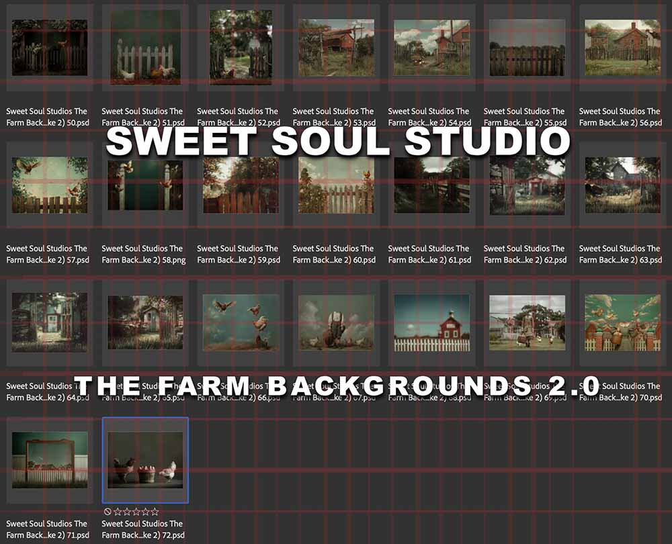Give file 72 a five-star rating
Viewport: 672px width, 544px height.
(x=155, y=512)
